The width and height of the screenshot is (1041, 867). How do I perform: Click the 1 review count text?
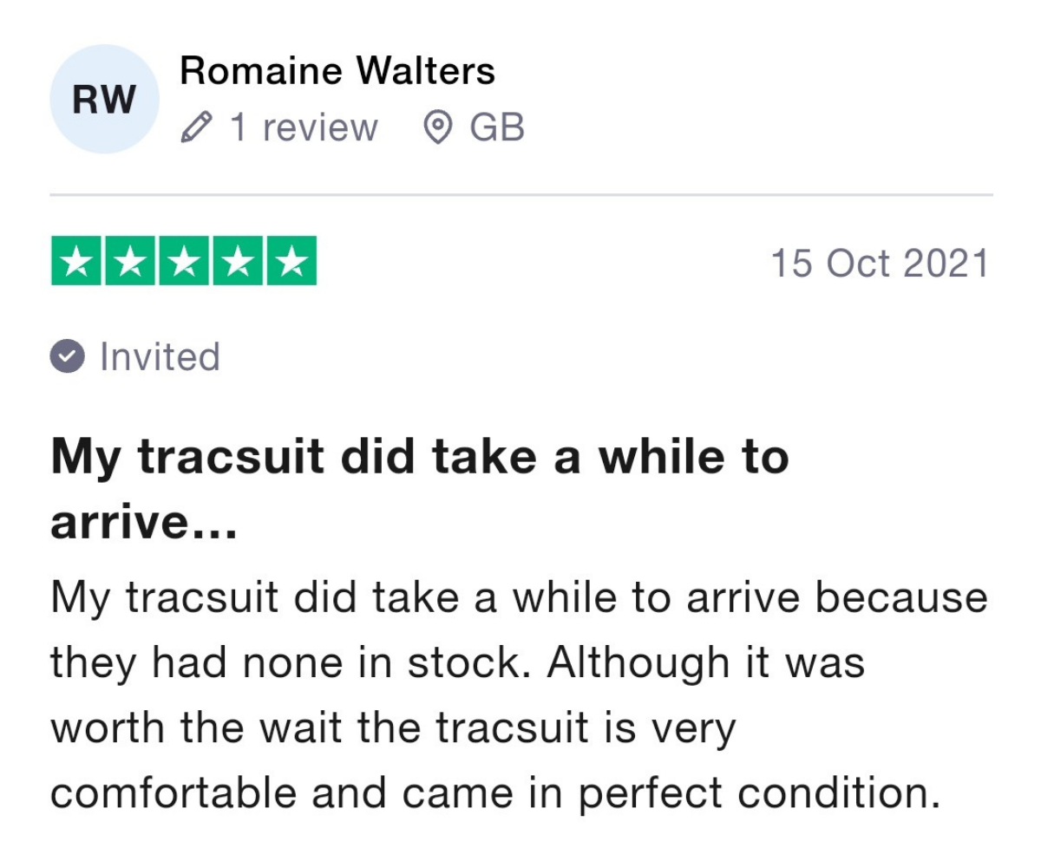(x=304, y=128)
